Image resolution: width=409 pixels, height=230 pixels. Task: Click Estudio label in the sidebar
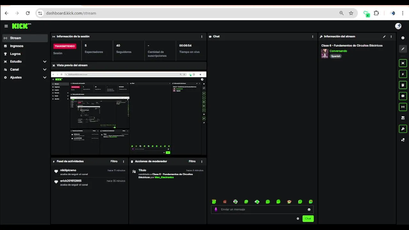[x=16, y=61]
